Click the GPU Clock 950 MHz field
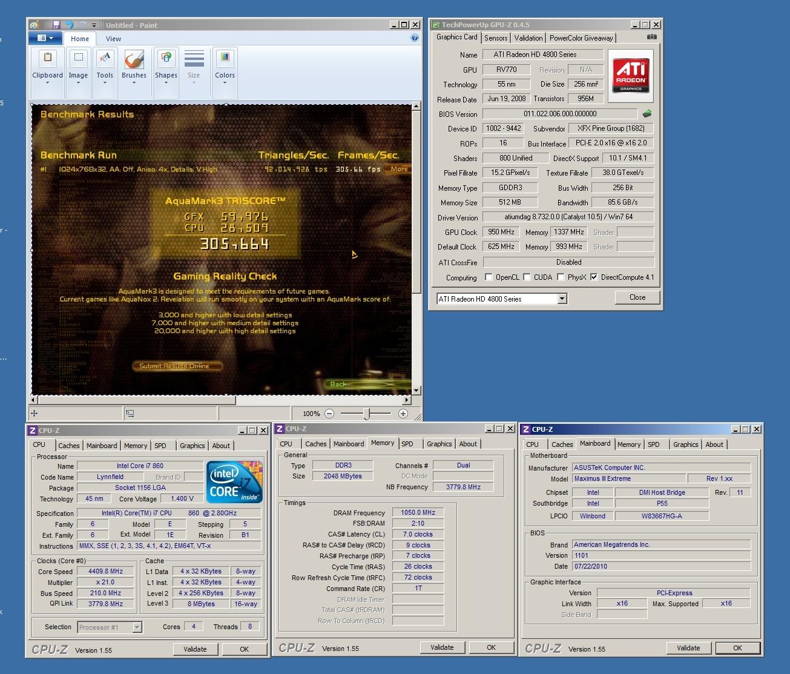 click(x=501, y=232)
